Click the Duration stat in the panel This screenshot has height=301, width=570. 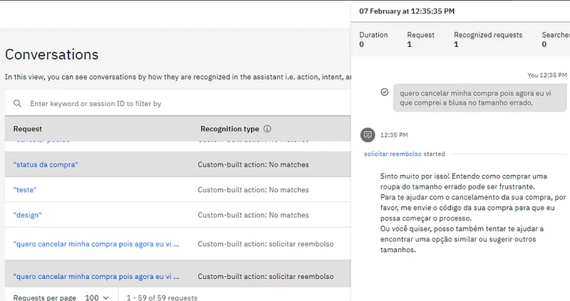373,39
